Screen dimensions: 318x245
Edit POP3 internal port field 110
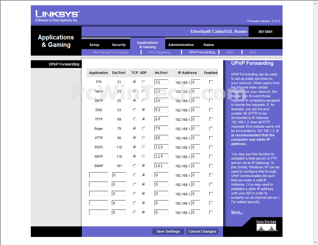point(161,147)
